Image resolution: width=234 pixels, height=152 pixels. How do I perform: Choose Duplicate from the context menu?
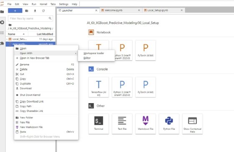pos(46,84)
